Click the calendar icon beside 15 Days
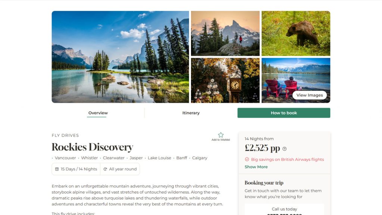The image size is (382, 215). pos(57,169)
